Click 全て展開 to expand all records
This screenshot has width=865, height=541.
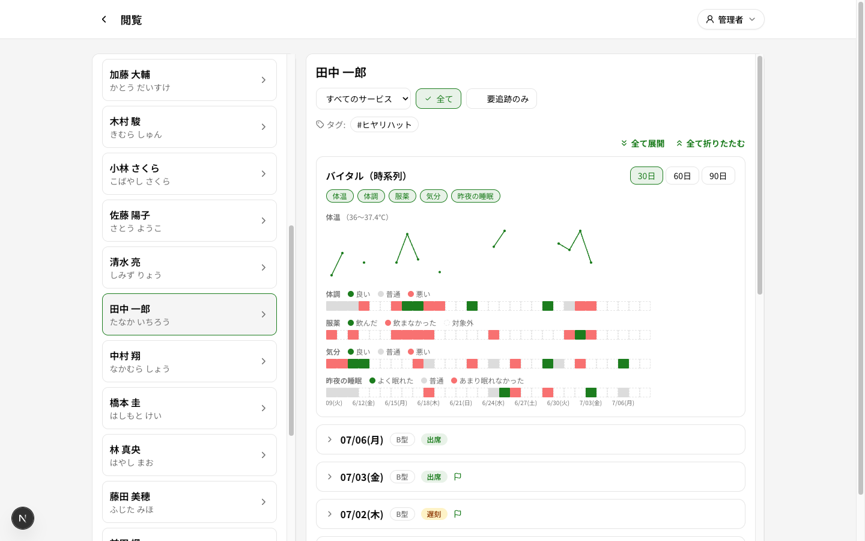click(643, 143)
